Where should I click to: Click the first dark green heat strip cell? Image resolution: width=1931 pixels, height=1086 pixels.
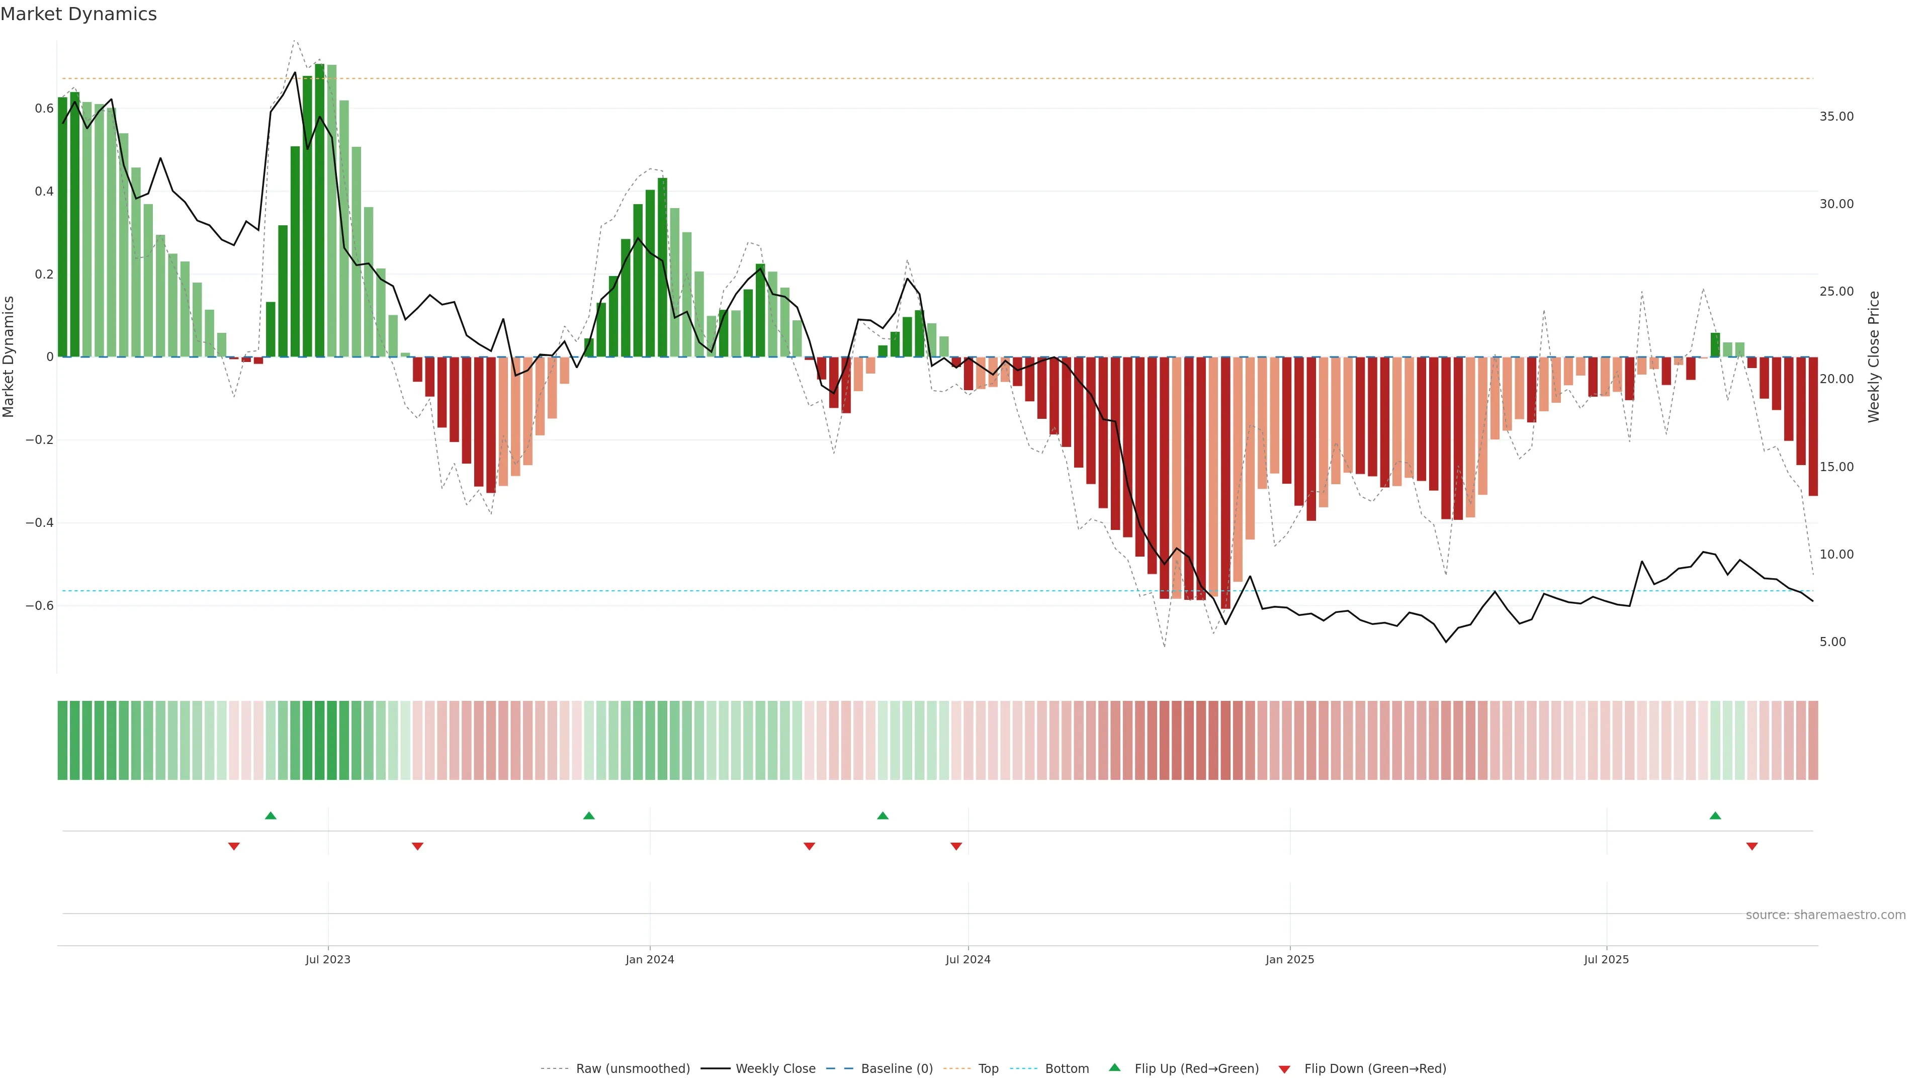63,741
